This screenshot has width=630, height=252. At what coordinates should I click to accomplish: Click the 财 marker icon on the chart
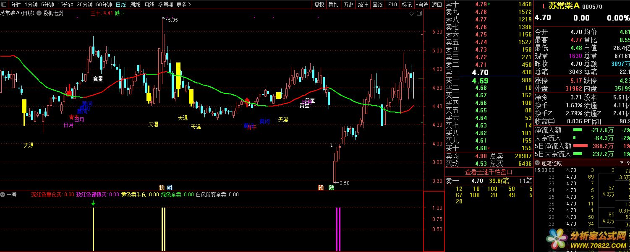[x=169, y=187]
